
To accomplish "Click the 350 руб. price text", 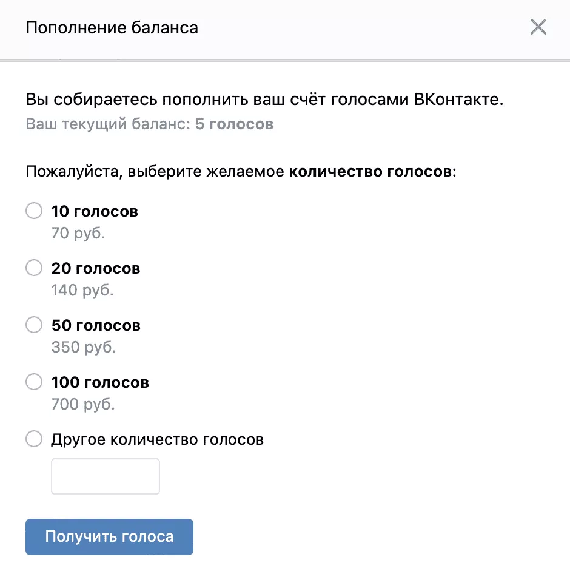I will point(83,347).
